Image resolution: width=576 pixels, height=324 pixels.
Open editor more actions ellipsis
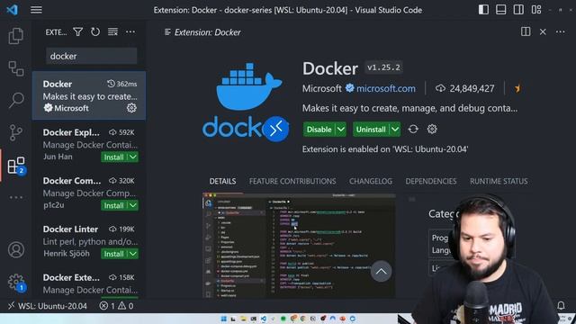coord(560,32)
